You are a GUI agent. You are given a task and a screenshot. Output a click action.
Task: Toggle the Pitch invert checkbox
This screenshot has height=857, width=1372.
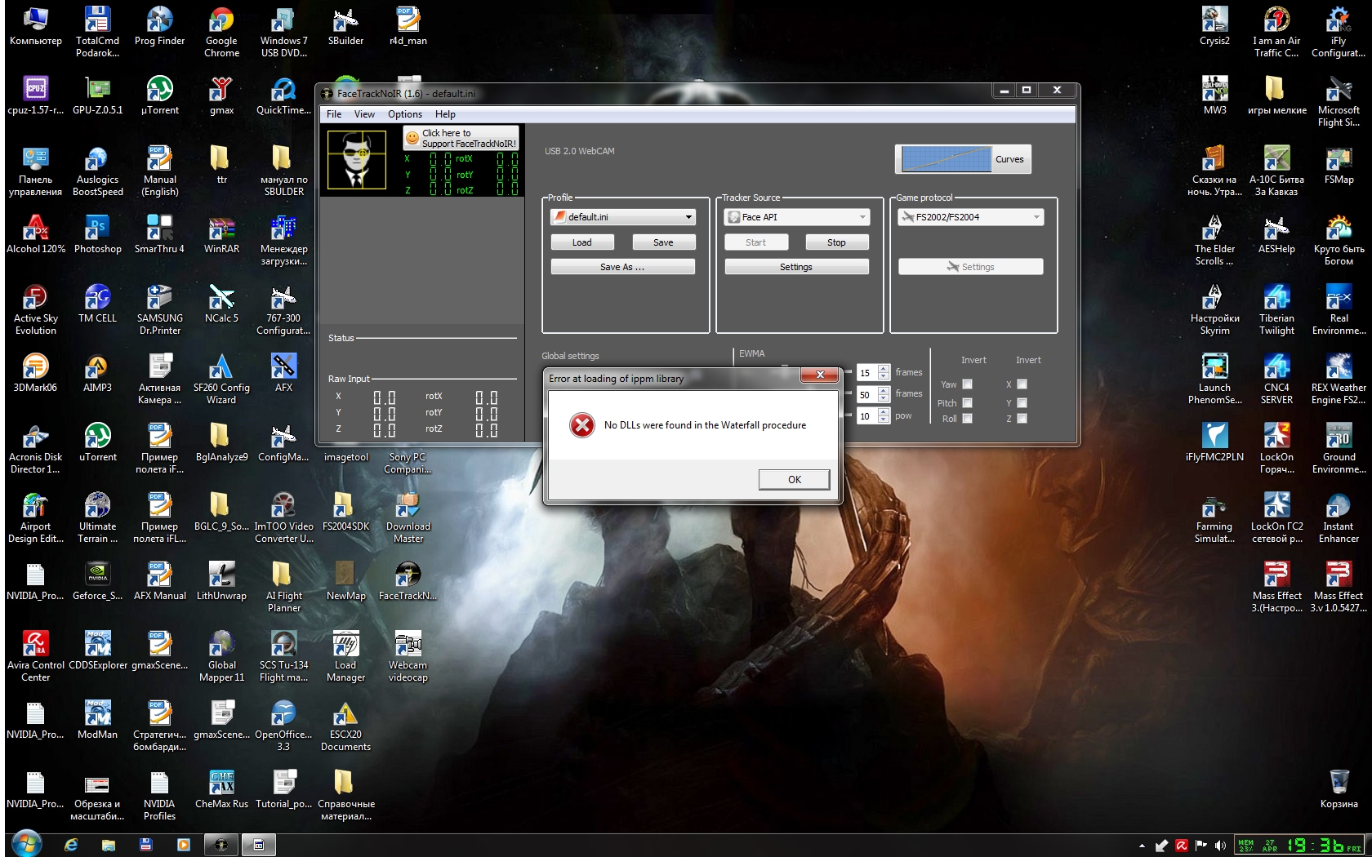click(x=967, y=402)
